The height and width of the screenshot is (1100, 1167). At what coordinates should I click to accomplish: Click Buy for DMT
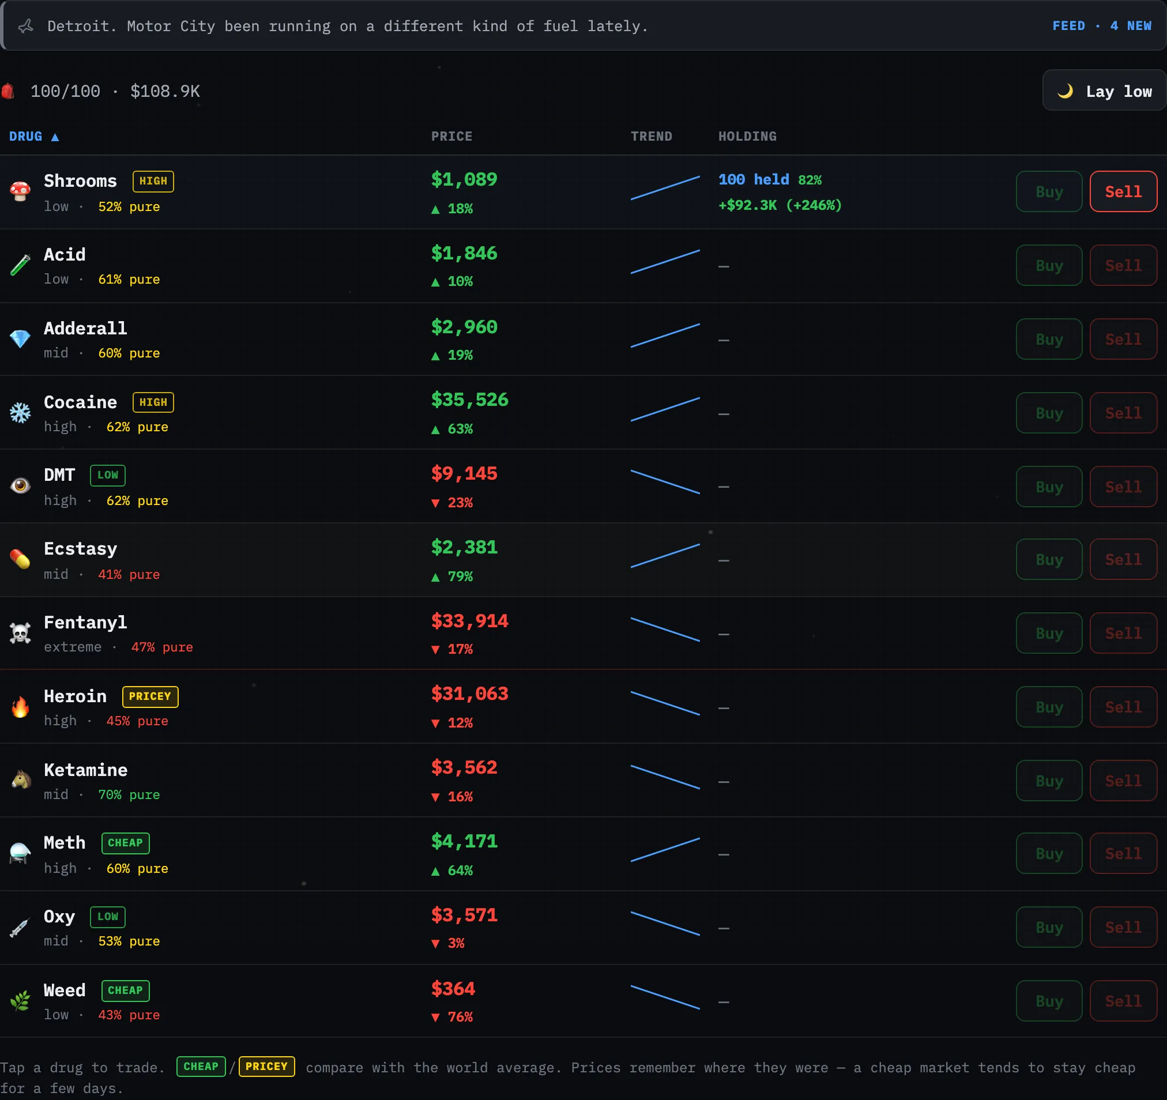click(1049, 487)
